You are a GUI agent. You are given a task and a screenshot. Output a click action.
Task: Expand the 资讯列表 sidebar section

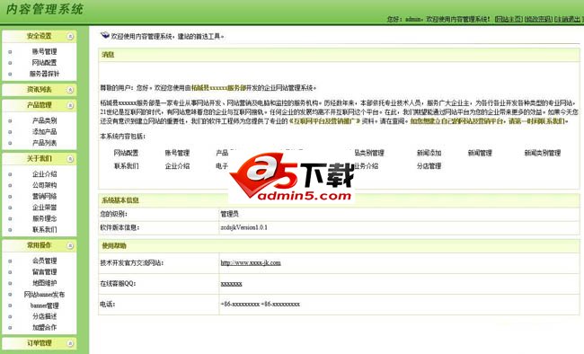[x=70, y=90]
